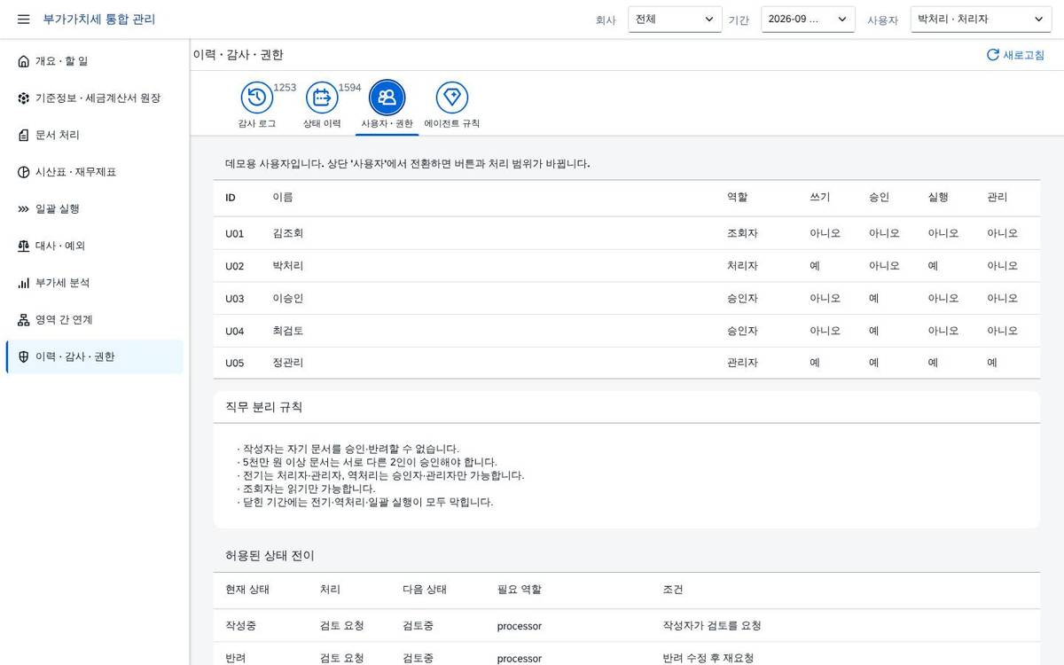Open 일괄 실행 menu item
The width and height of the screenshot is (1064, 665).
click(94, 209)
